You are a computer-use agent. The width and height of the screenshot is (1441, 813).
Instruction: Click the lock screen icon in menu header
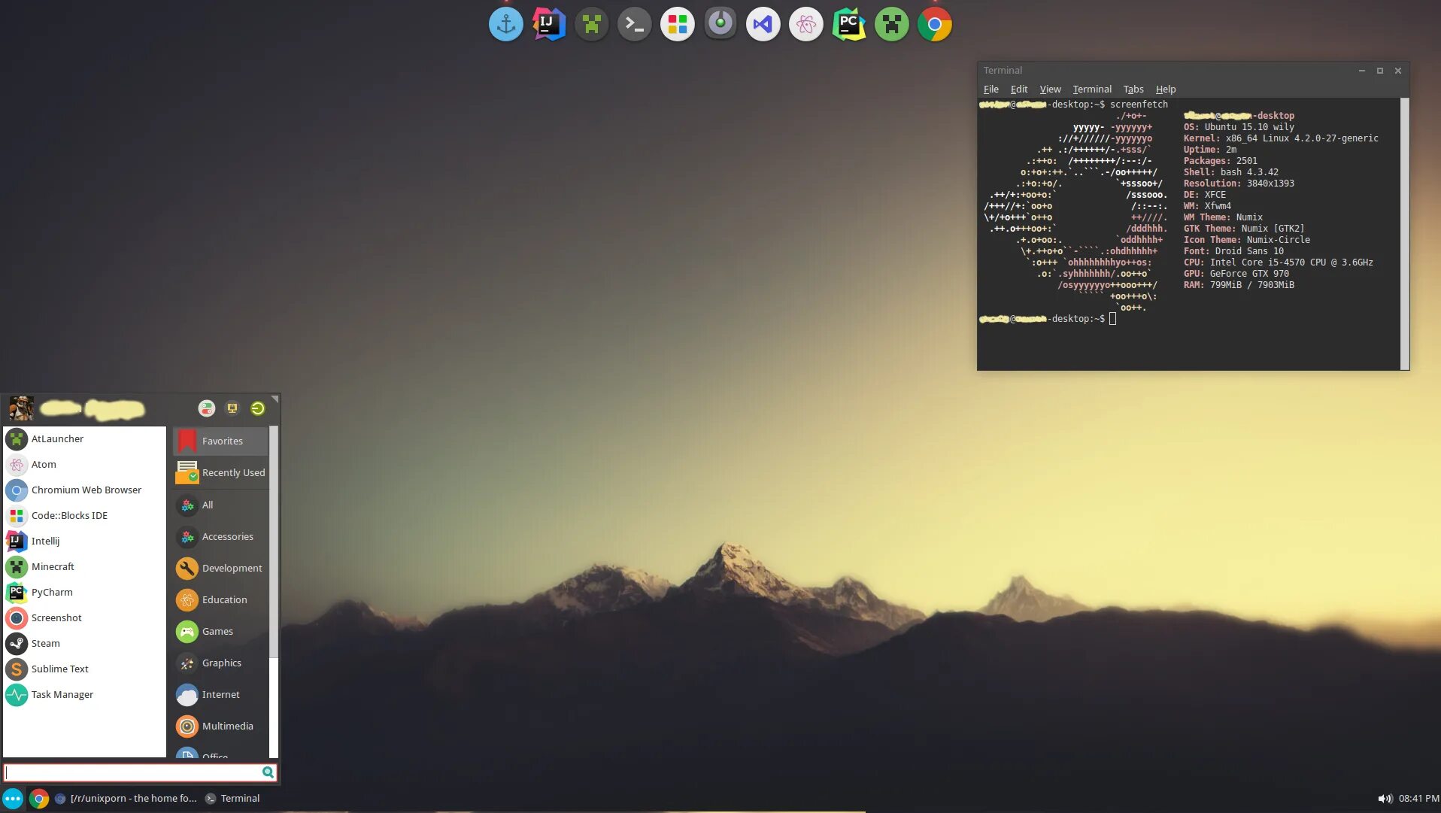232,408
